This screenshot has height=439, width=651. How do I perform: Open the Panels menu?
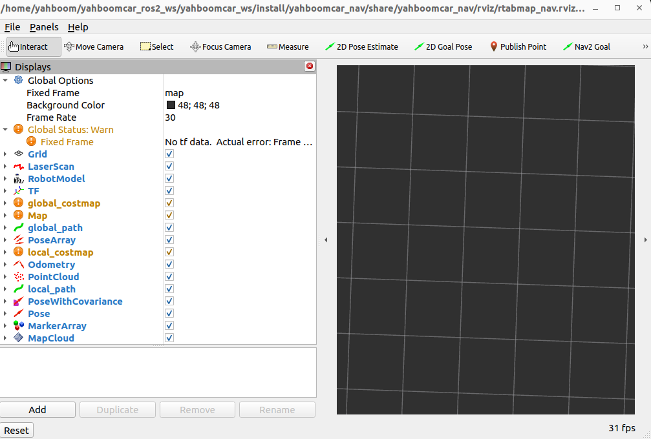tap(44, 27)
